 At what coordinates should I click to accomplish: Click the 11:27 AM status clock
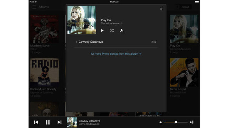coord(114,2)
